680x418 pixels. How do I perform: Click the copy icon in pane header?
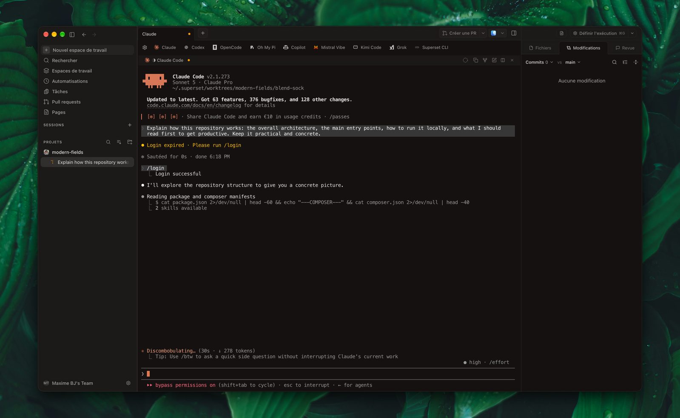click(x=475, y=60)
